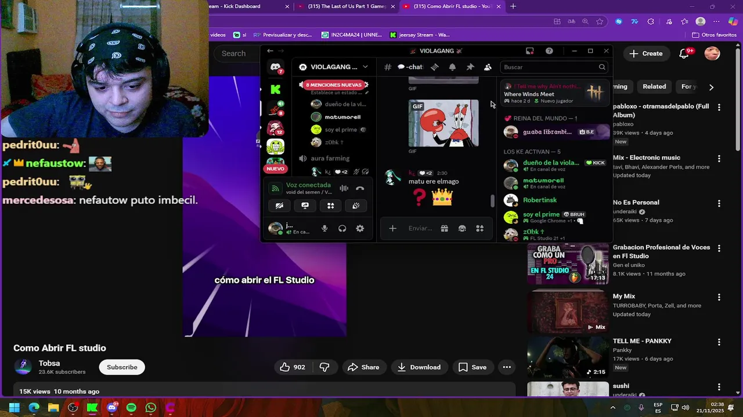Open options for Grabacion Profesional de Voces
Screen dimensions: 743x417
pos(719,248)
